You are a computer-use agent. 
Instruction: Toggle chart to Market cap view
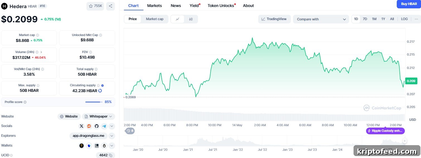(155, 19)
